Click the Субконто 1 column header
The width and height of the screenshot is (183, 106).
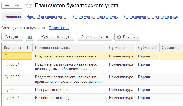121,48
